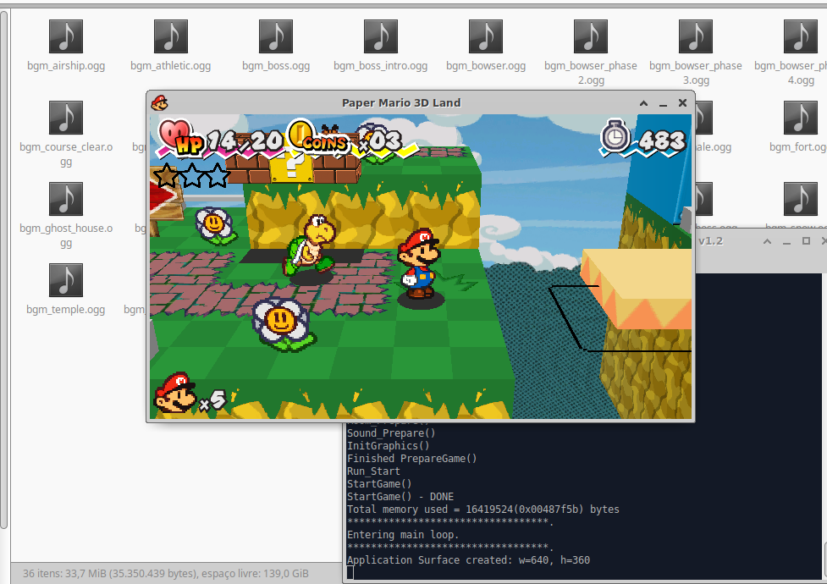
Task: Click the status bar showing 36 itens
Action: pos(166,574)
